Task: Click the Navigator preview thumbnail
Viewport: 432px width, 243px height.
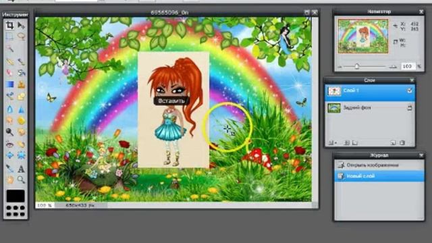Action: pyautogui.click(x=363, y=36)
